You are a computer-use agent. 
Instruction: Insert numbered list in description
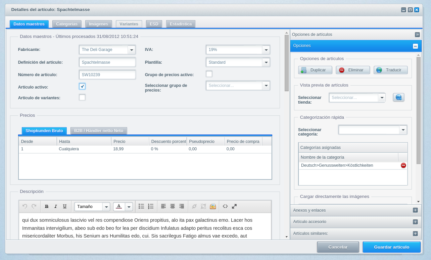[151, 206]
